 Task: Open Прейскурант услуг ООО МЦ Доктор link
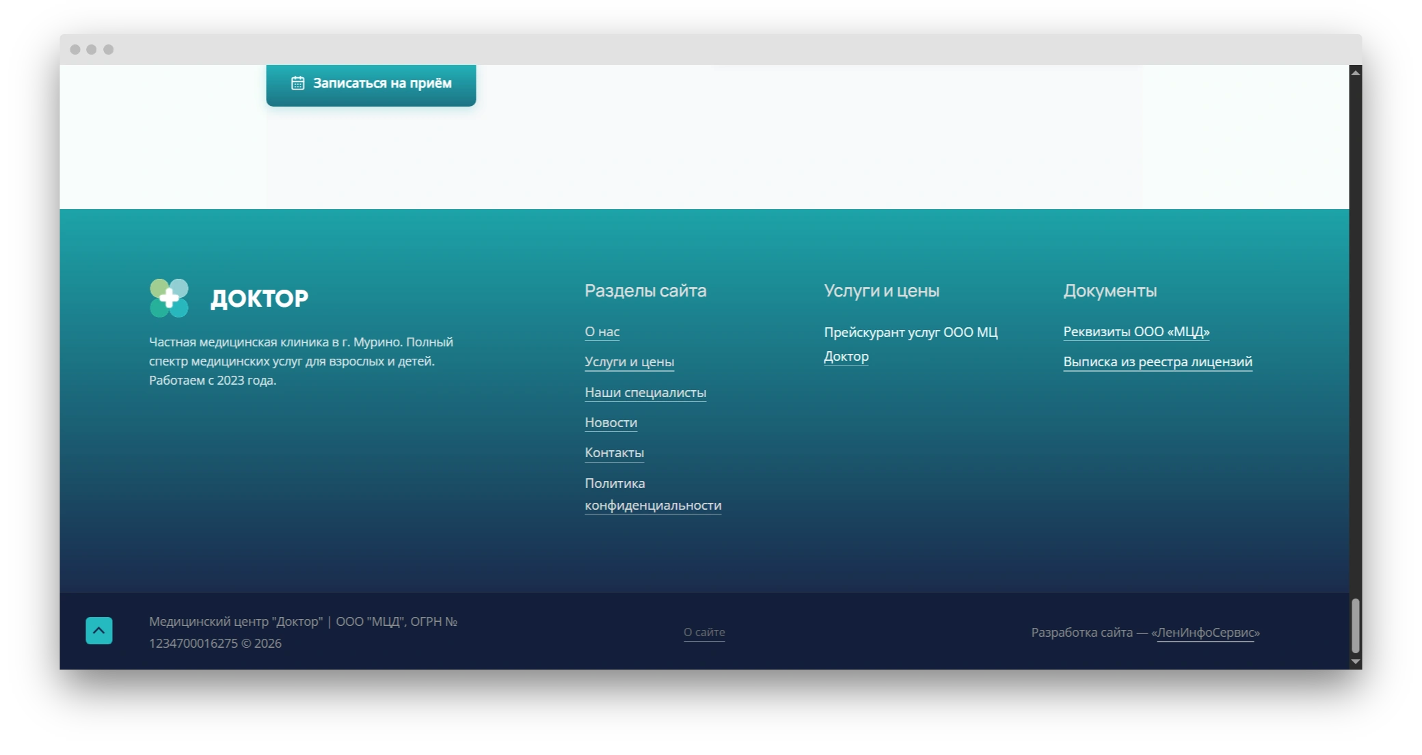tap(911, 344)
